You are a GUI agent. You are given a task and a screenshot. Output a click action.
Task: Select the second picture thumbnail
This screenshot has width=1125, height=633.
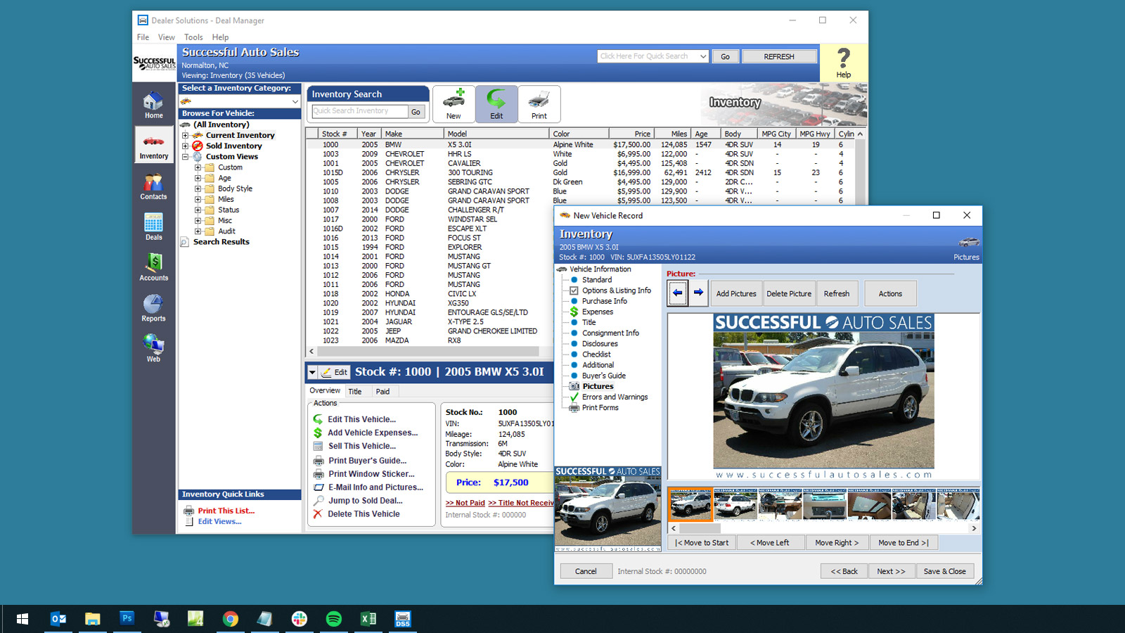click(735, 504)
